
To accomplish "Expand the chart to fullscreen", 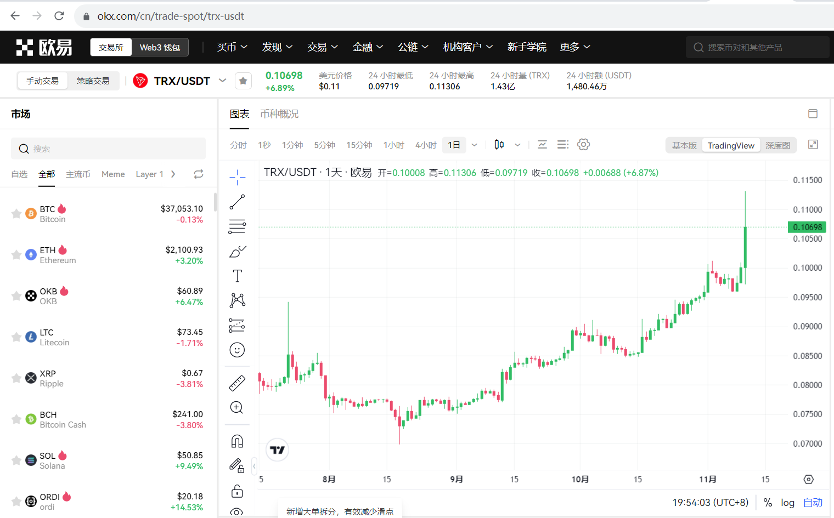I will (x=813, y=144).
